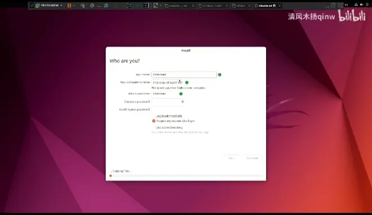Click the Install window title

tap(186, 51)
